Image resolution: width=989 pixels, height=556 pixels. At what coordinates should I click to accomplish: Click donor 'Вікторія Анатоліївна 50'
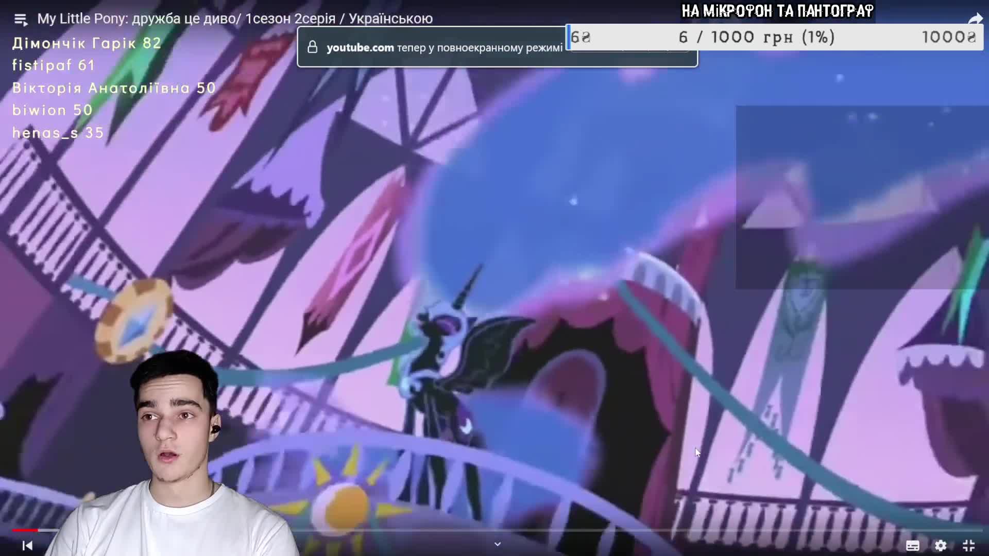coord(114,88)
